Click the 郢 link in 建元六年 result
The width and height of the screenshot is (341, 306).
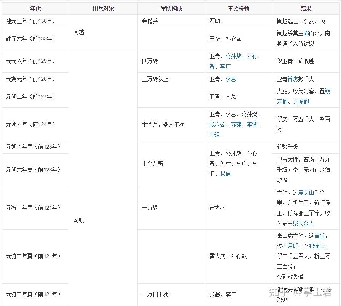coord(306,33)
